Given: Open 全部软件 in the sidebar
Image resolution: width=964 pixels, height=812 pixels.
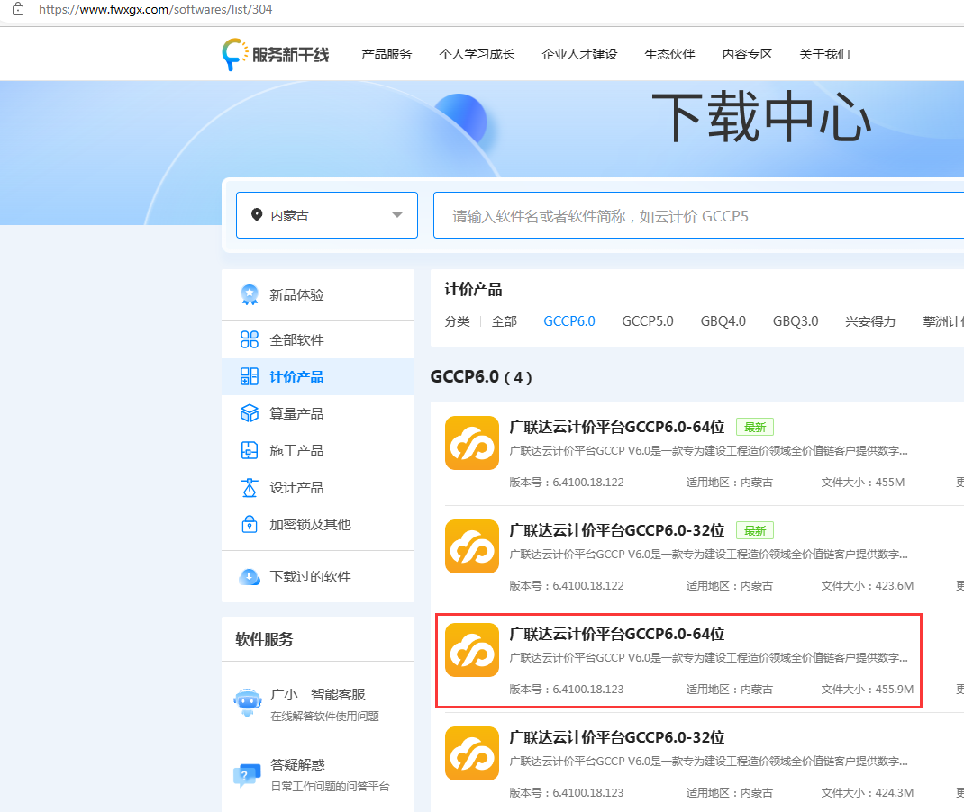Looking at the screenshot, I should (318, 339).
